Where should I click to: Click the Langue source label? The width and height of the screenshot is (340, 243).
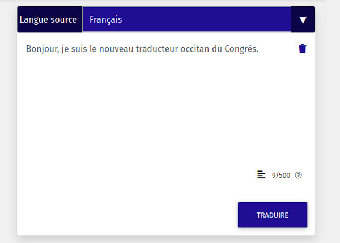pyautogui.click(x=48, y=20)
